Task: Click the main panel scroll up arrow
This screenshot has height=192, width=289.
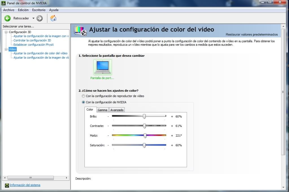Action: [283, 27]
